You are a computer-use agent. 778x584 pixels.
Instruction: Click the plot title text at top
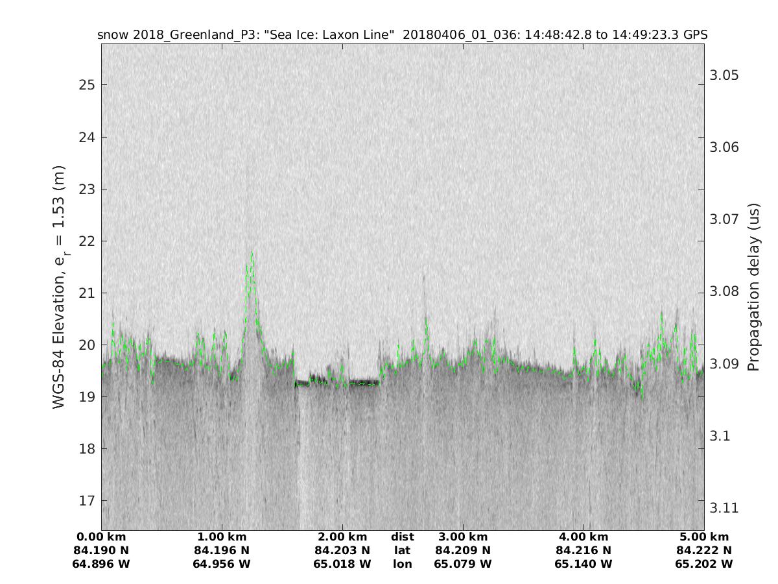[x=402, y=35]
